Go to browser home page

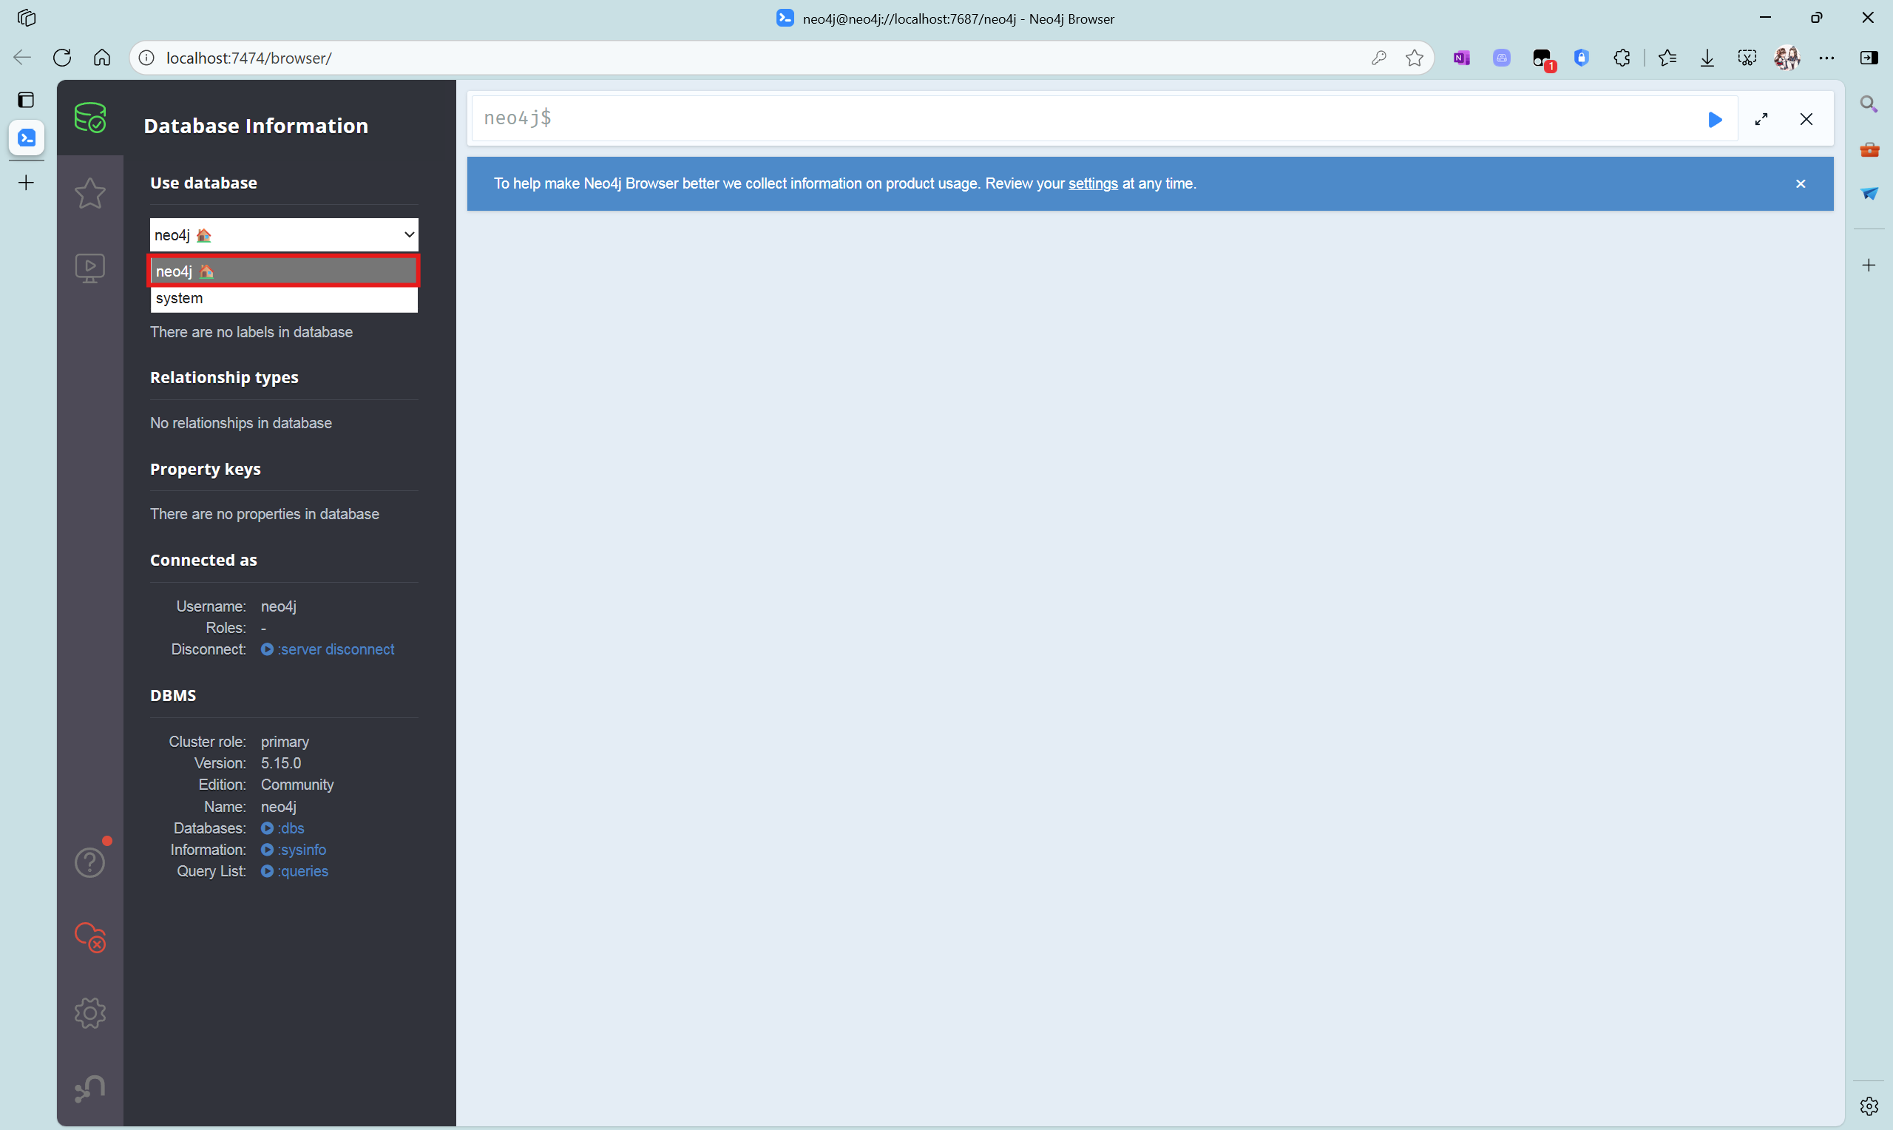click(x=102, y=58)
